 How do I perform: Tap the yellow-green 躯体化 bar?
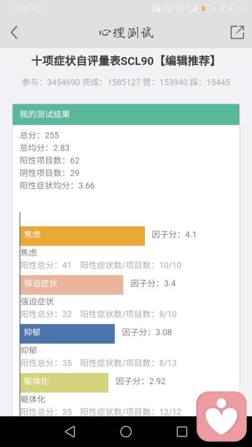click(x=64, y=383)
